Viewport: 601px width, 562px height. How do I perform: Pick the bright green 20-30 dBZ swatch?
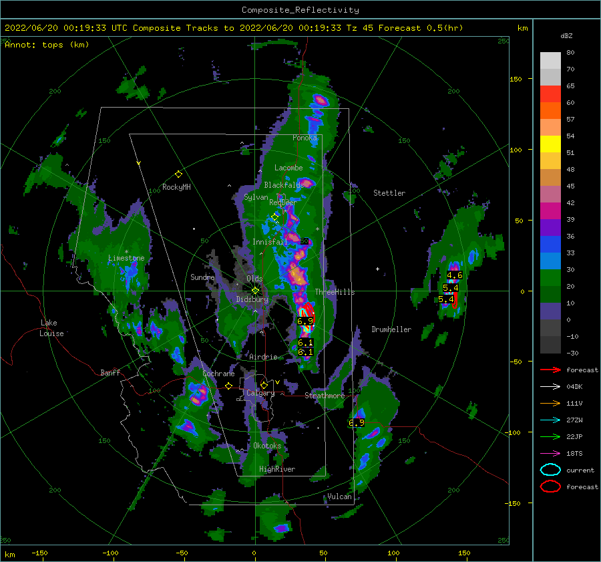coord(550,278)
